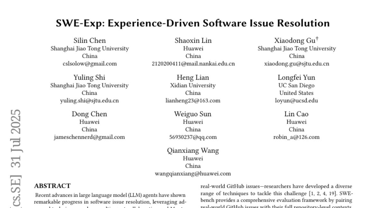The width and height of the screenshot is (386, 208).
Task: Click xiaodong.gu@sjtu.edu.cn email address
Action: tap(296, 64)
